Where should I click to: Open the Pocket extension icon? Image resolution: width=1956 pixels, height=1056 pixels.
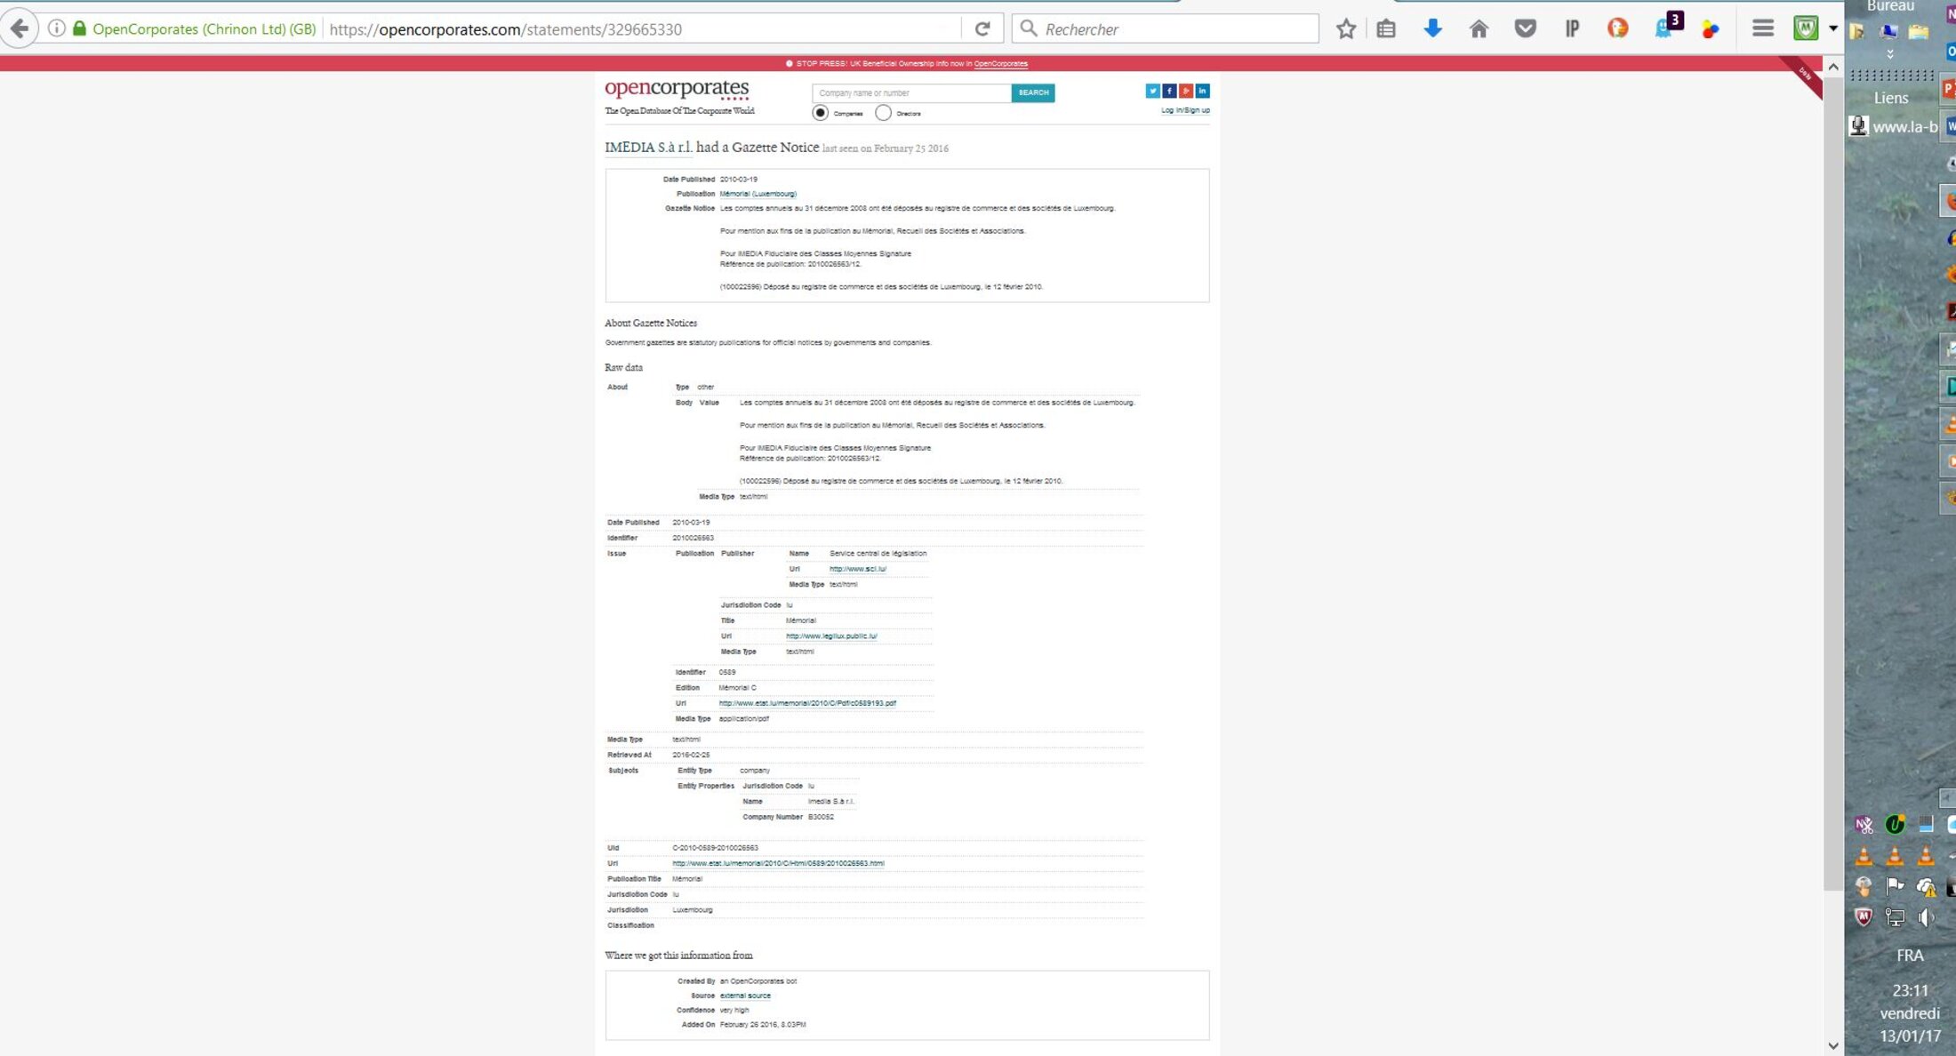(x=1525, y=29)
